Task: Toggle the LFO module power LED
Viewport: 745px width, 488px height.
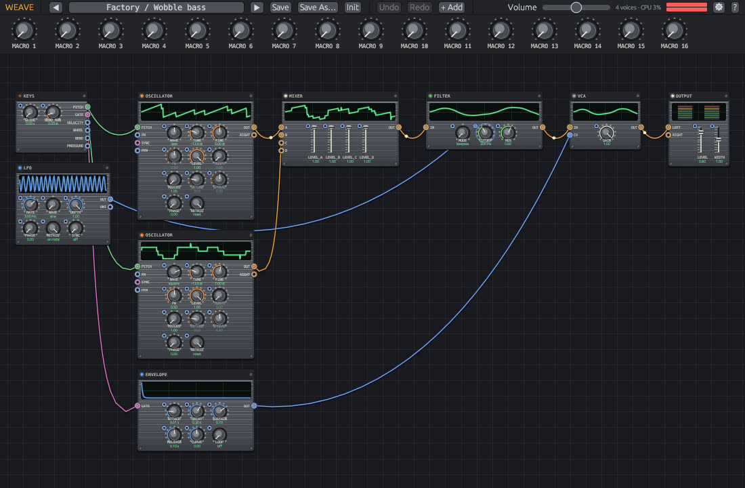Action: [20, 168]
